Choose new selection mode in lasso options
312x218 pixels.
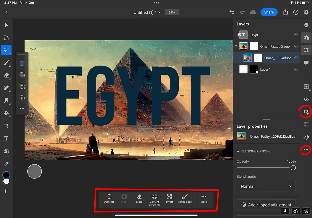pos(22,63)
